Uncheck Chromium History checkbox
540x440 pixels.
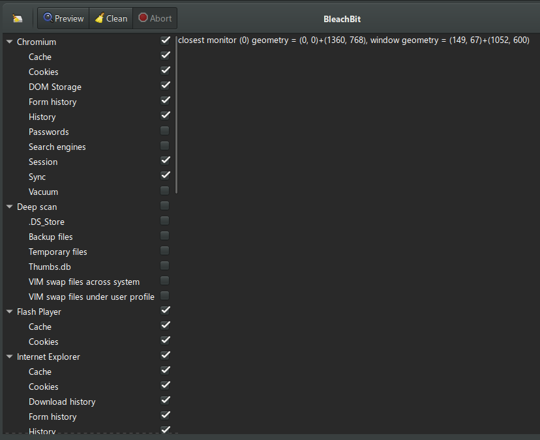pyautogui.click(x=165, y=115)
